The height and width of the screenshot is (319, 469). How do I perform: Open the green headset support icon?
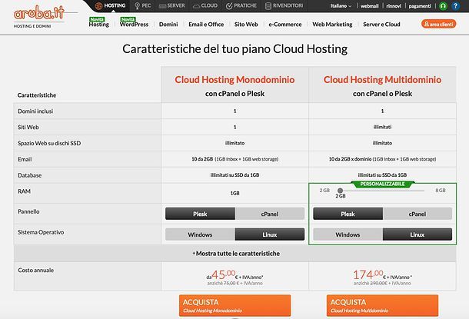[x=444, y=5]
